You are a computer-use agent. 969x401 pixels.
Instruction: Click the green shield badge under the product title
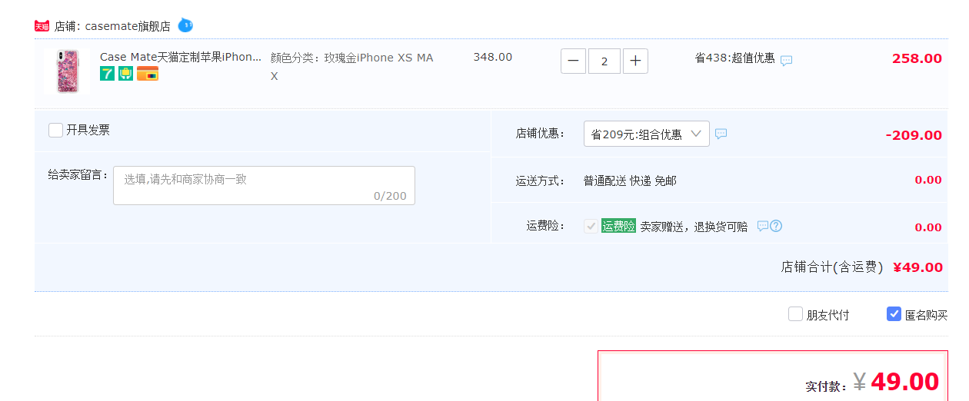click(x=125, y=74)
